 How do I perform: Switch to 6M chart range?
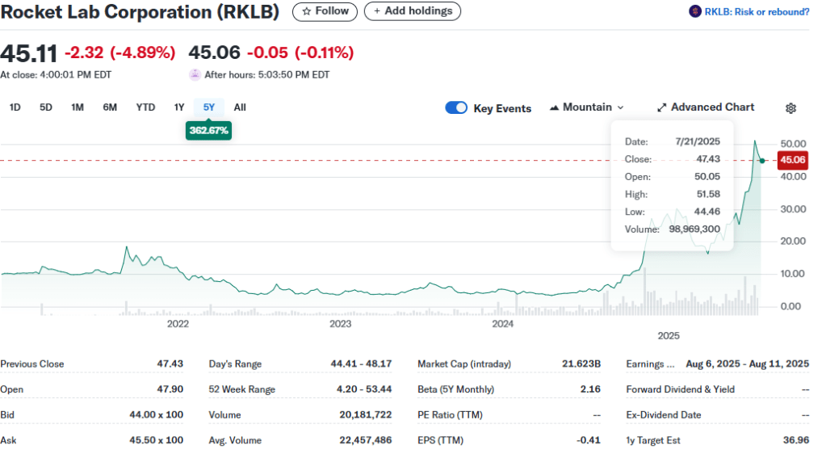click(110, 107)
